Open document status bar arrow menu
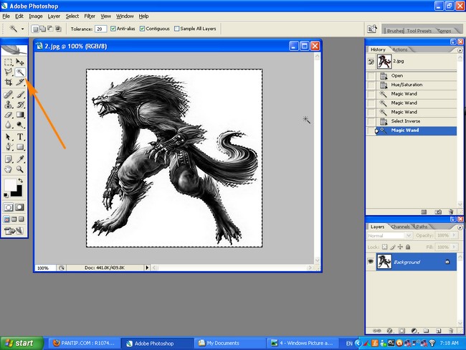The height and width of the screenshot is (350, 466). click(x=147, y=268)
